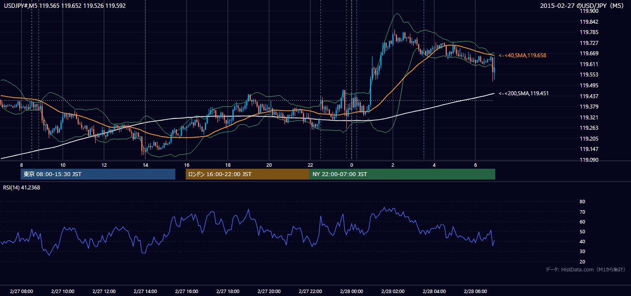Click the 119.437 price axis label
This screenshot has height=296, width=631.
590,96
